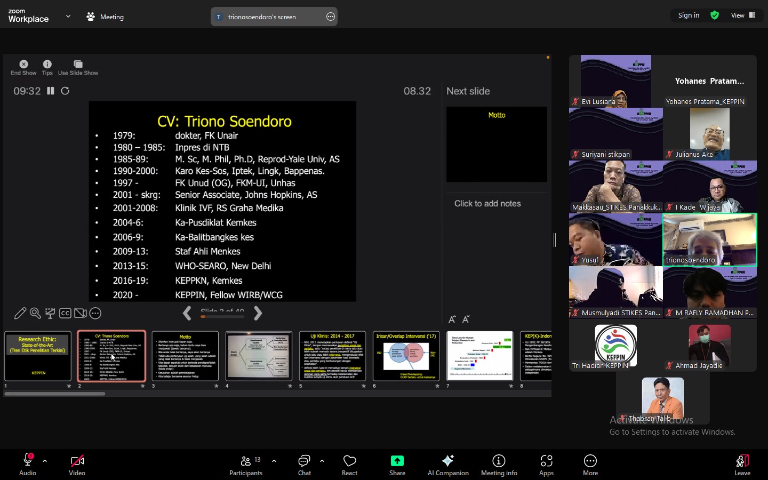
Task: Click the Sign in button
Action: pyautogui.click(x=689, y=15)
